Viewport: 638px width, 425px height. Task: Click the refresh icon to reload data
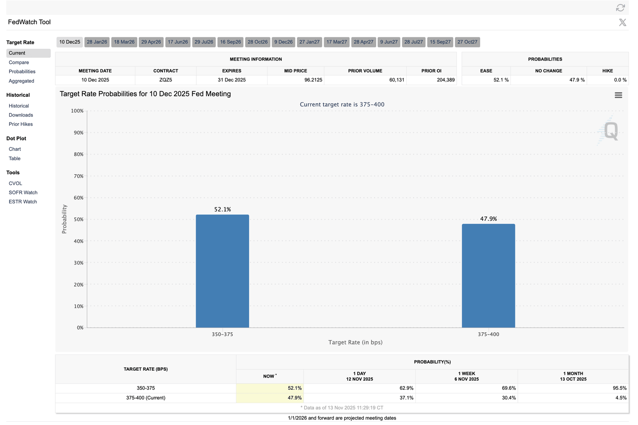[x=620, y=8]
